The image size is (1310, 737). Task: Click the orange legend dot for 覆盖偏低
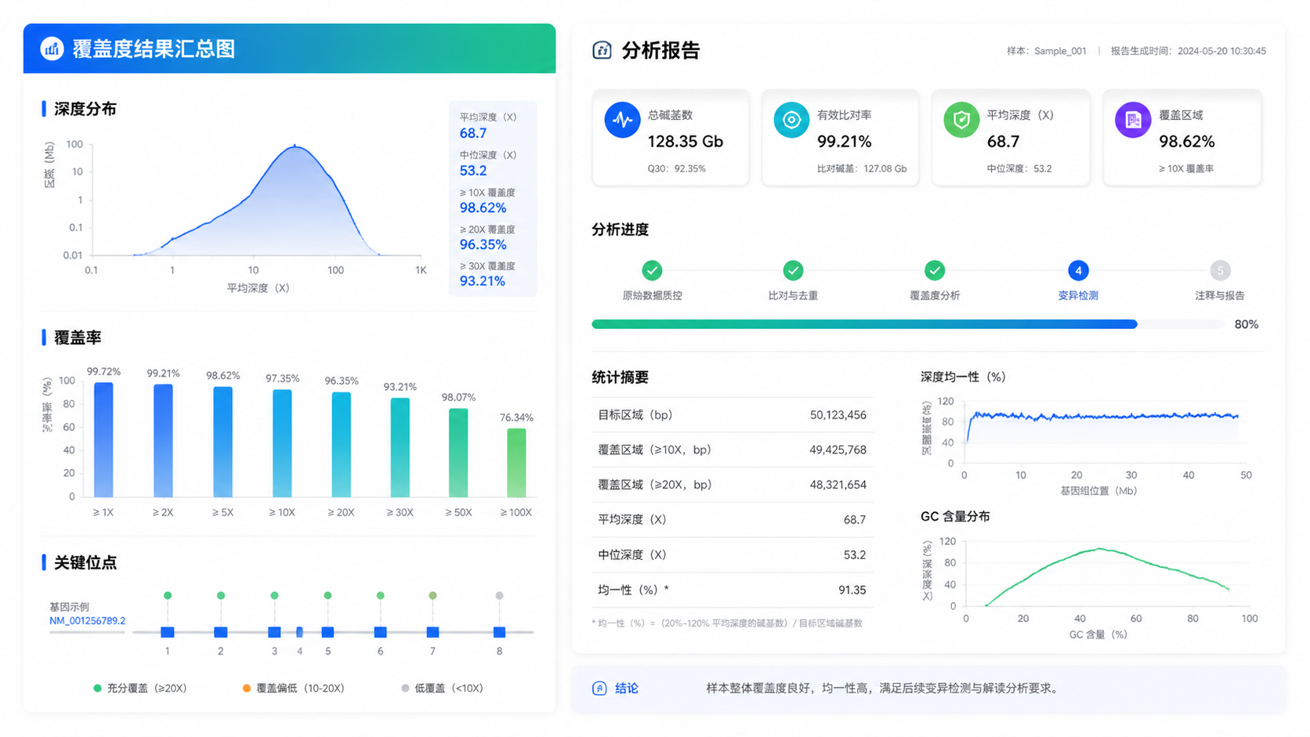pyautogui.click(x=247, y=688)
